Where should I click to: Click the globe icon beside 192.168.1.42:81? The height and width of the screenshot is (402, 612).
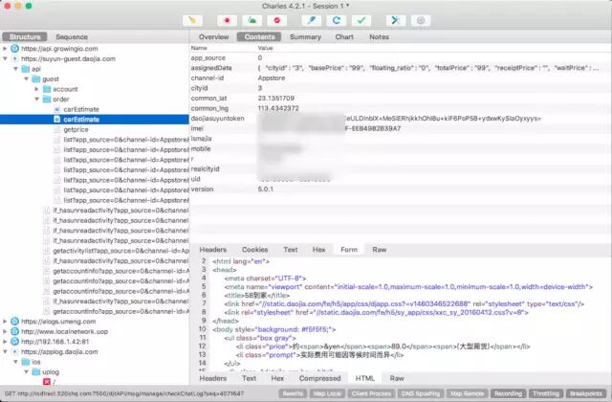tap(15, 342)
